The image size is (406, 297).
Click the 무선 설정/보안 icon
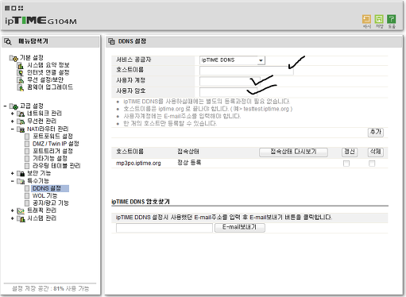pos(21,80)
